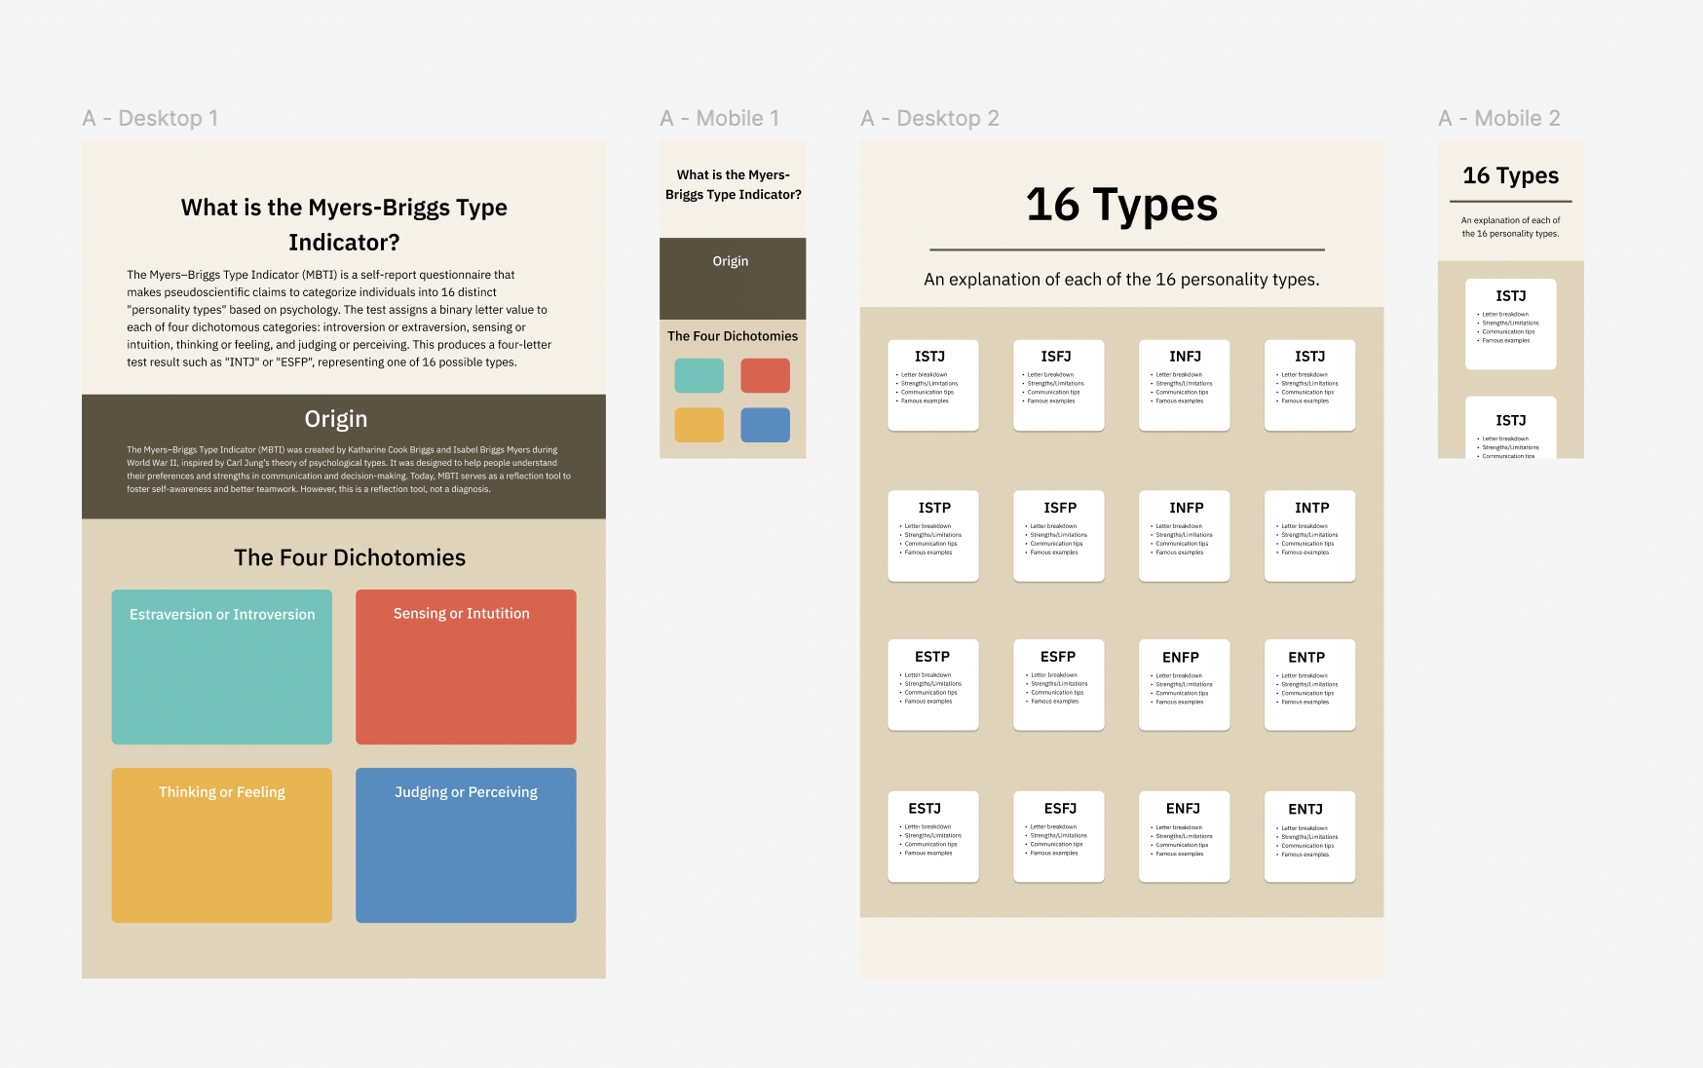This screenshot has width=1703, height=1068.
Task: Select the ESTP card
Action: (932, 685)
